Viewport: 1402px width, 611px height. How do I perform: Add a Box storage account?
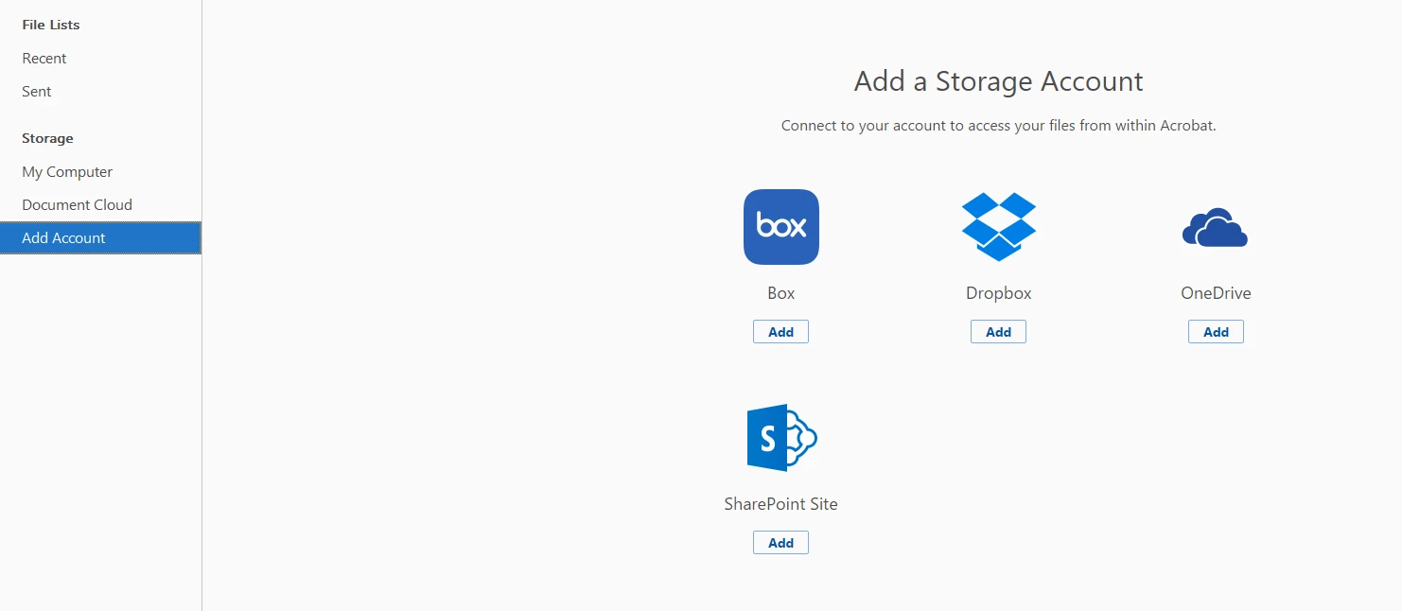click(x=781, y=332)
